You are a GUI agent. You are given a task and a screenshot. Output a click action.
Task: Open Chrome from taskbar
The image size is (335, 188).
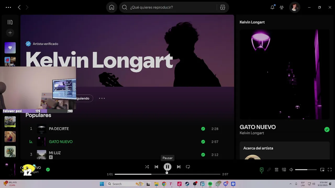click(164, 184)
